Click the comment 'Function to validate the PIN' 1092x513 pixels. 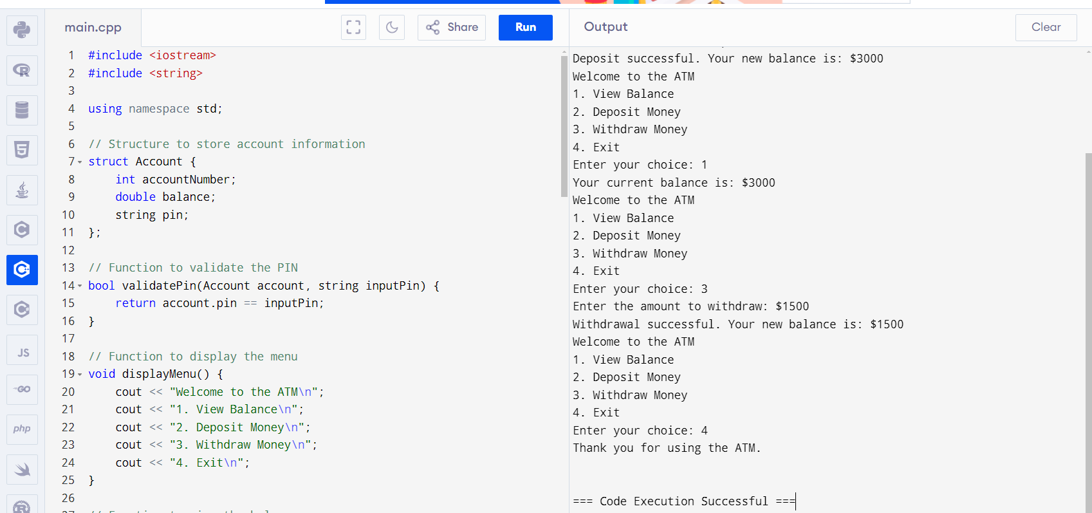pos(193,268)
